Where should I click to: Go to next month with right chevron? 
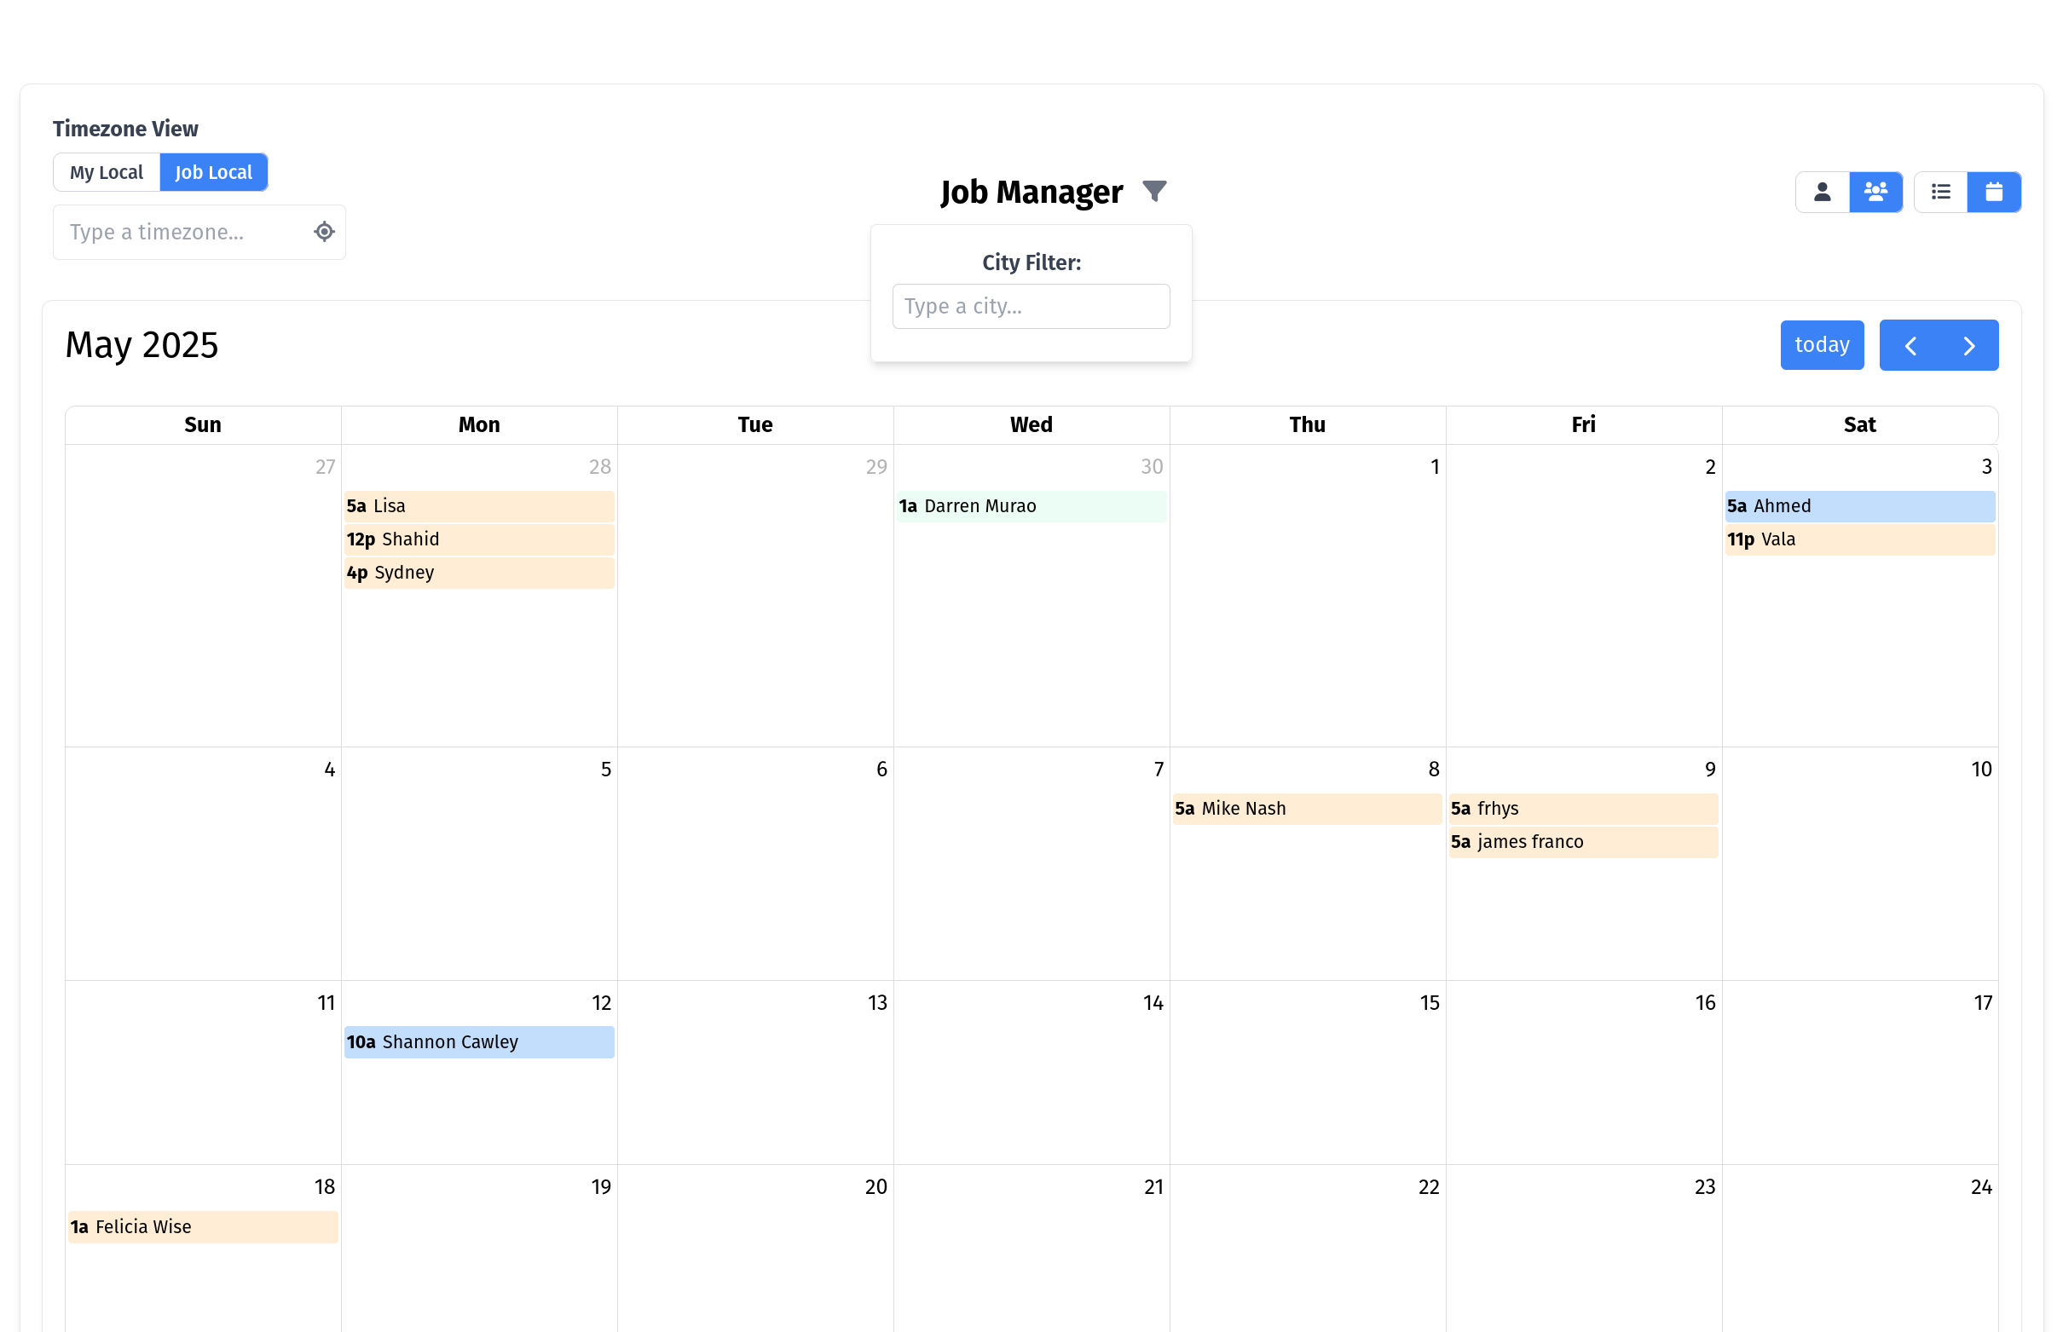point(1968,344)
